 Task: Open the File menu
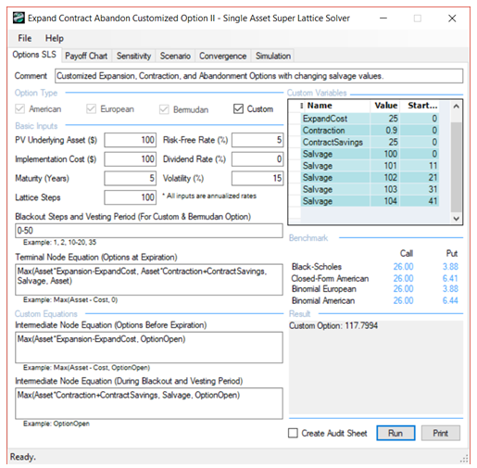click(24, 38)
